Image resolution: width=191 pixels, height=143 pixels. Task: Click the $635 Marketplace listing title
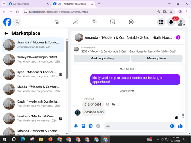click(x=128, y=51)
